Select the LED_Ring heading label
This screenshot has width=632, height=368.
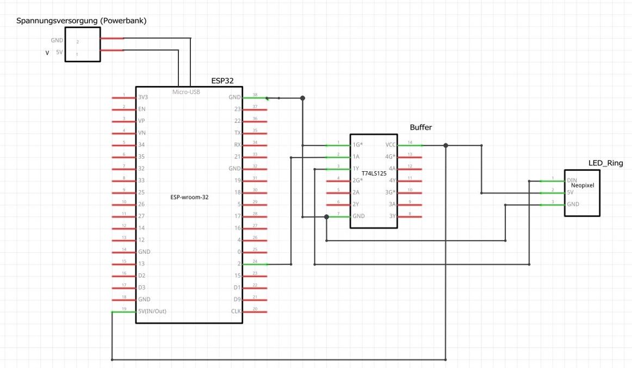(x=605, y=163)
